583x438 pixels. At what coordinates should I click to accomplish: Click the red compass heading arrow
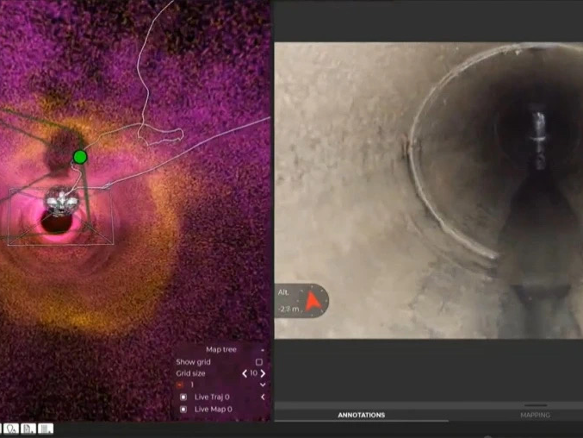click(314, 301)
